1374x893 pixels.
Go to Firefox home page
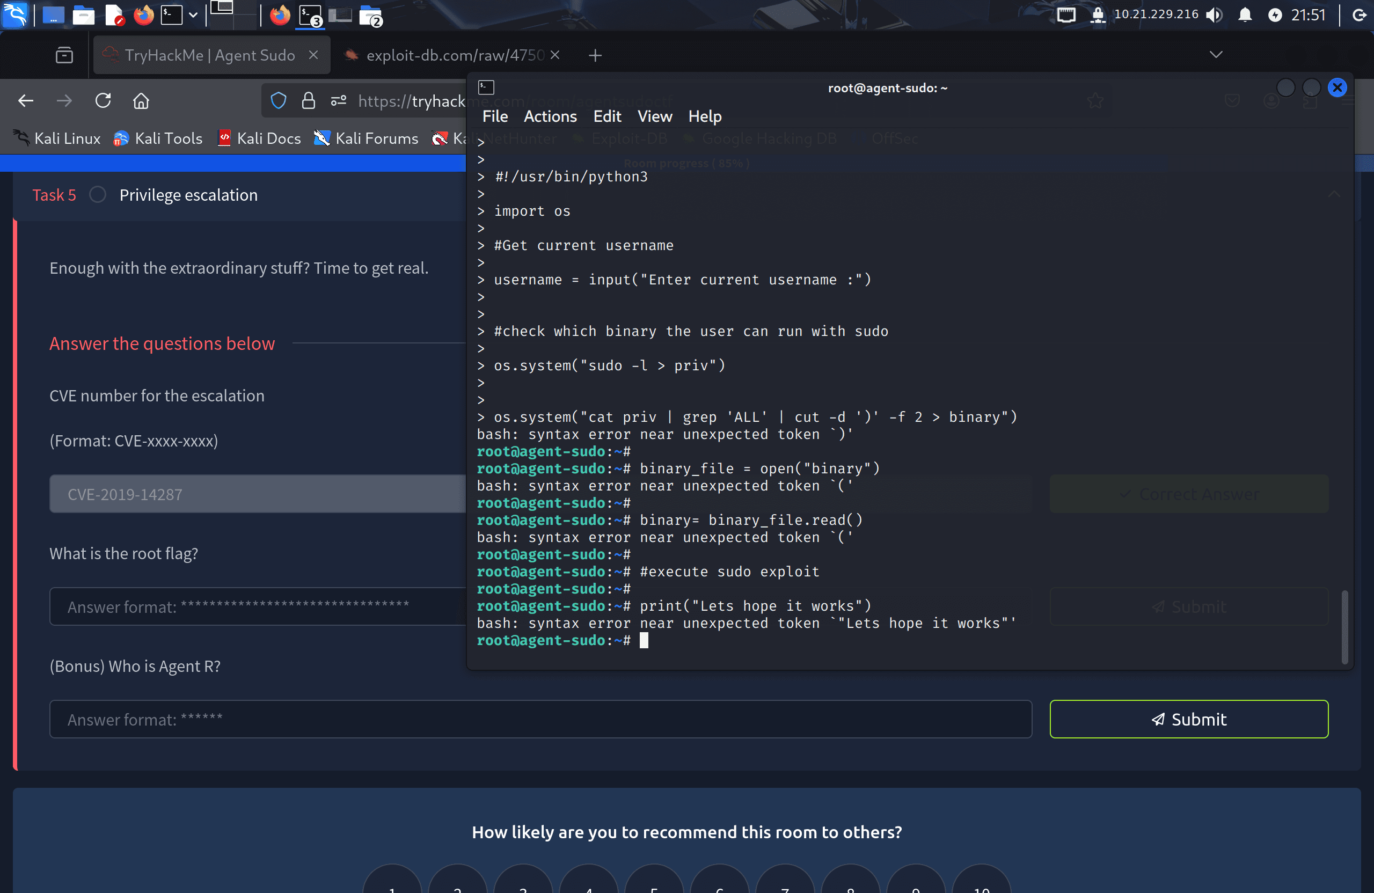(x=141, y=101)
